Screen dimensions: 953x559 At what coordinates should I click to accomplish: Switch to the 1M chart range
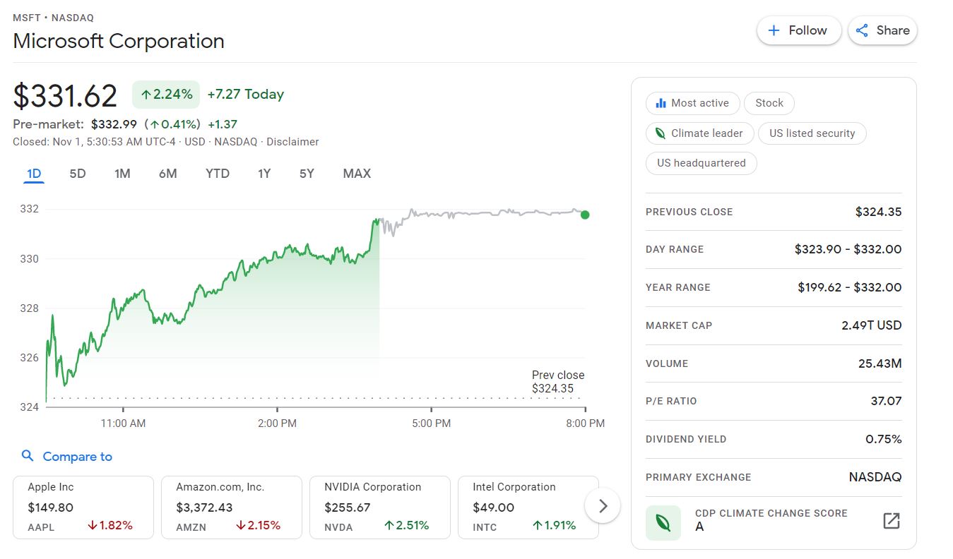point(122,174)
